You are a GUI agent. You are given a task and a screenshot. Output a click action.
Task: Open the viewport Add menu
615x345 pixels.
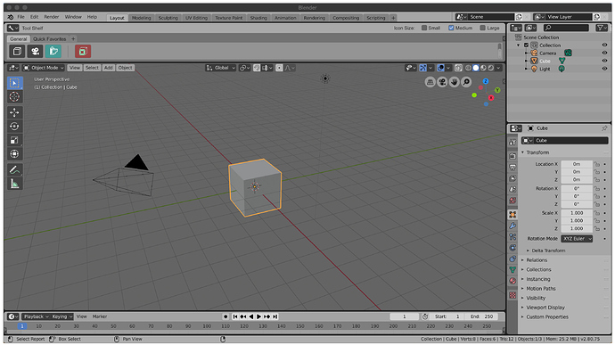coord(108,68)
